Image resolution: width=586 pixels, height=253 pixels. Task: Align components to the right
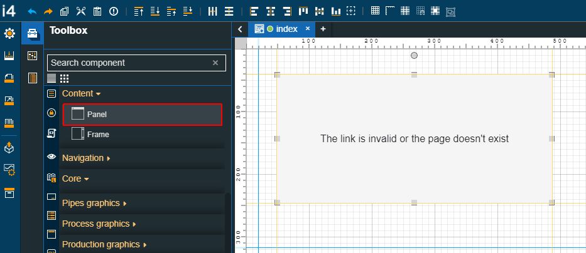(287, 11)
